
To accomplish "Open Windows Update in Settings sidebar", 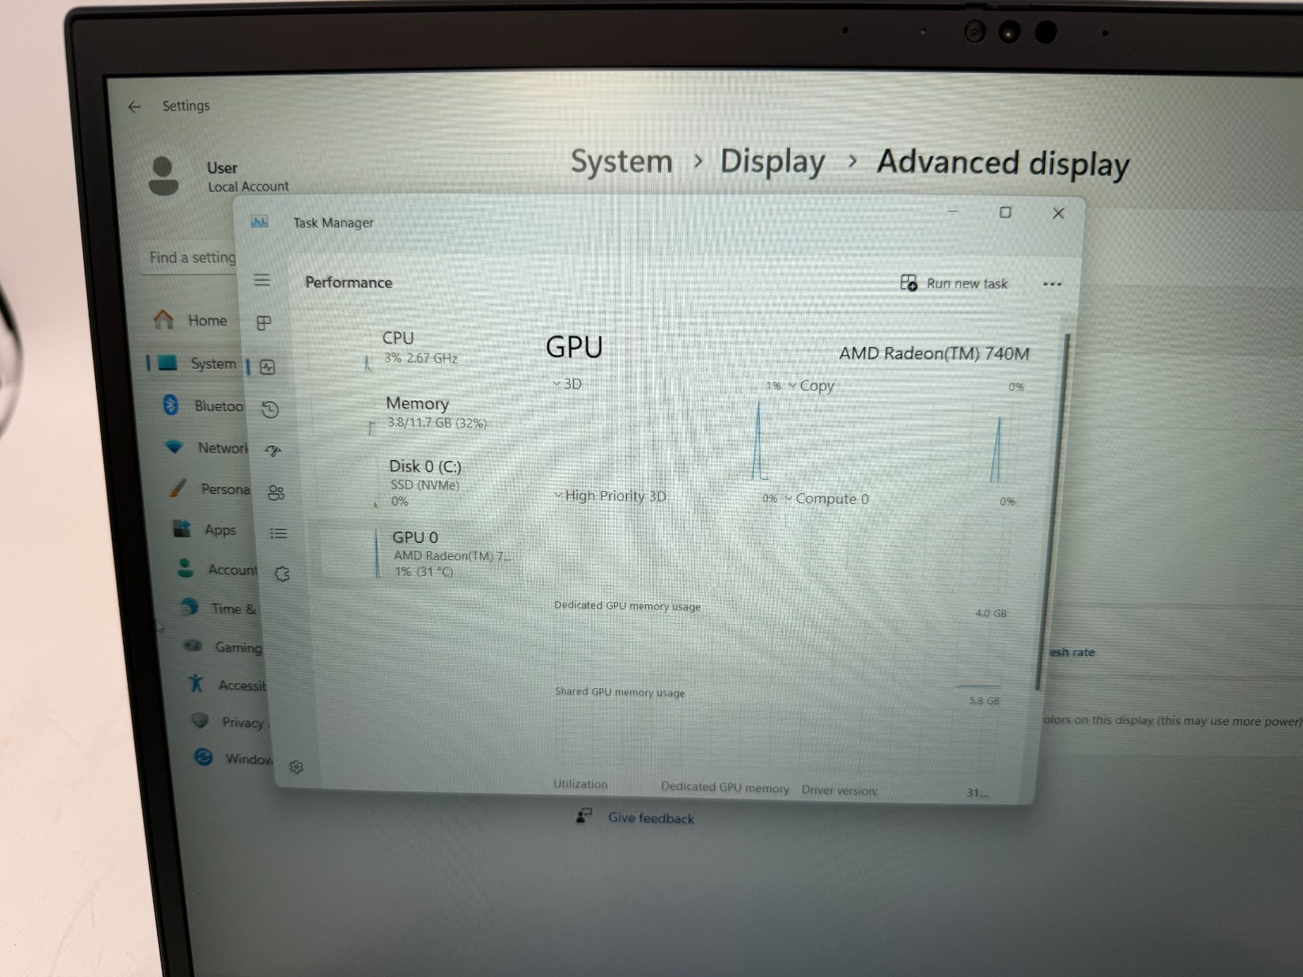I will tap(234, 758).
